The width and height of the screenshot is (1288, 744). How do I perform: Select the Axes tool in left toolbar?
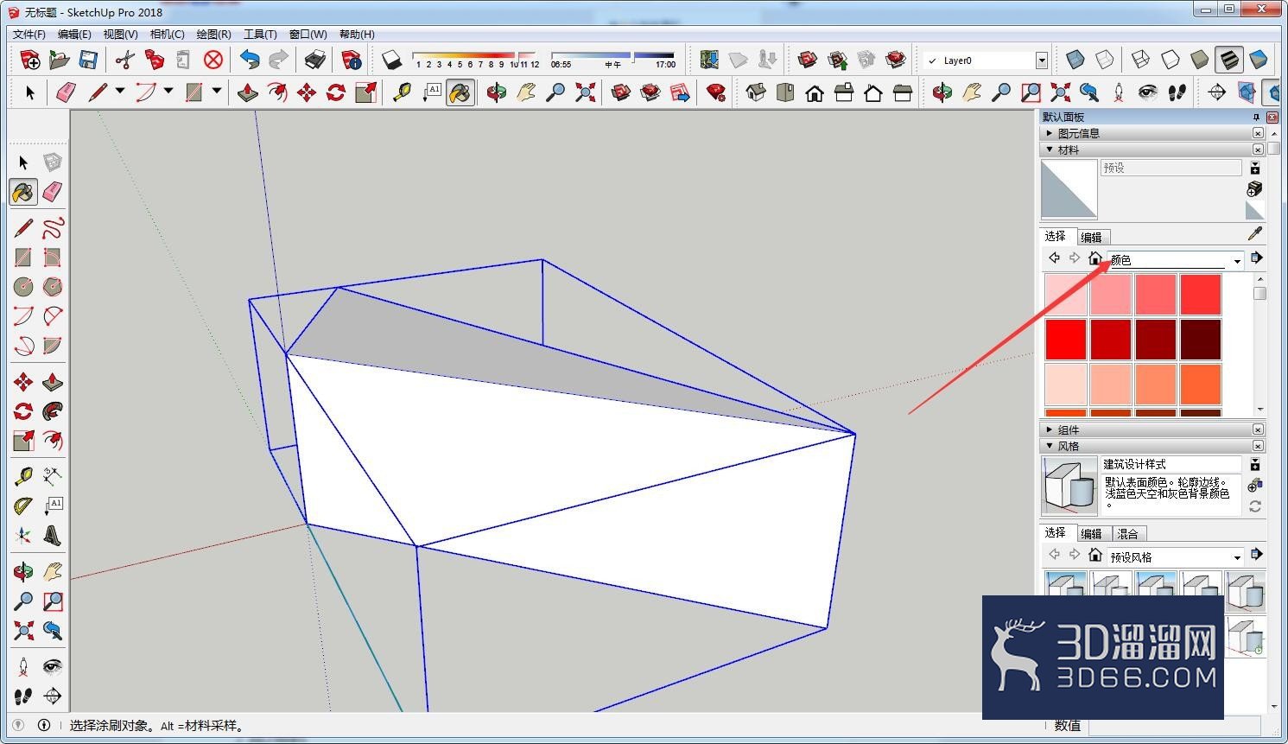coord(23,535)
